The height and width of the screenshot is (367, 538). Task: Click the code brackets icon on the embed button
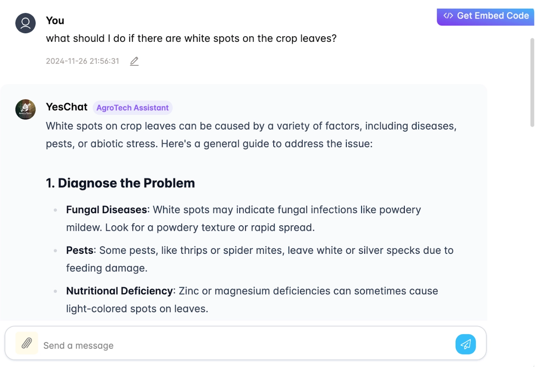(448, 16)
